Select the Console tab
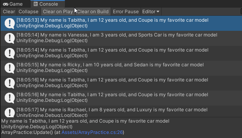242x138 pixels. point(48,4)
